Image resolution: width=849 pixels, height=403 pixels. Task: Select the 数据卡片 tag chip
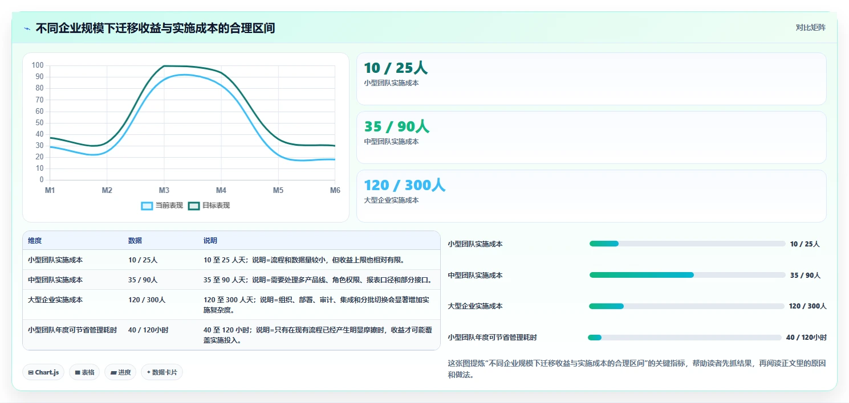tap(162, 372)
